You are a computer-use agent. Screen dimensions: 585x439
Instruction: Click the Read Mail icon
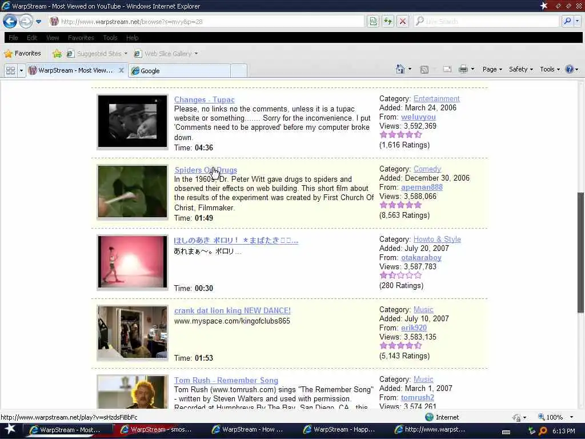point(447,69)
